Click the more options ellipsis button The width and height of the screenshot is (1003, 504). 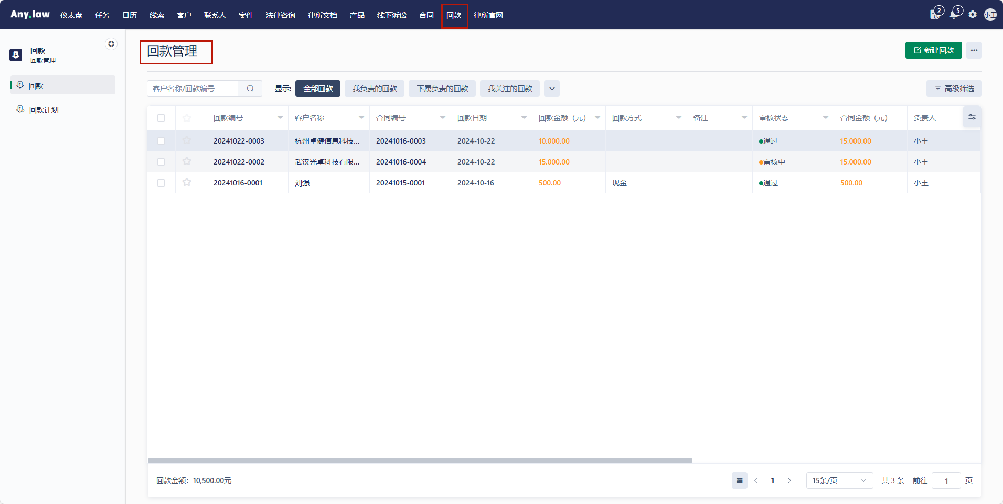974,50
